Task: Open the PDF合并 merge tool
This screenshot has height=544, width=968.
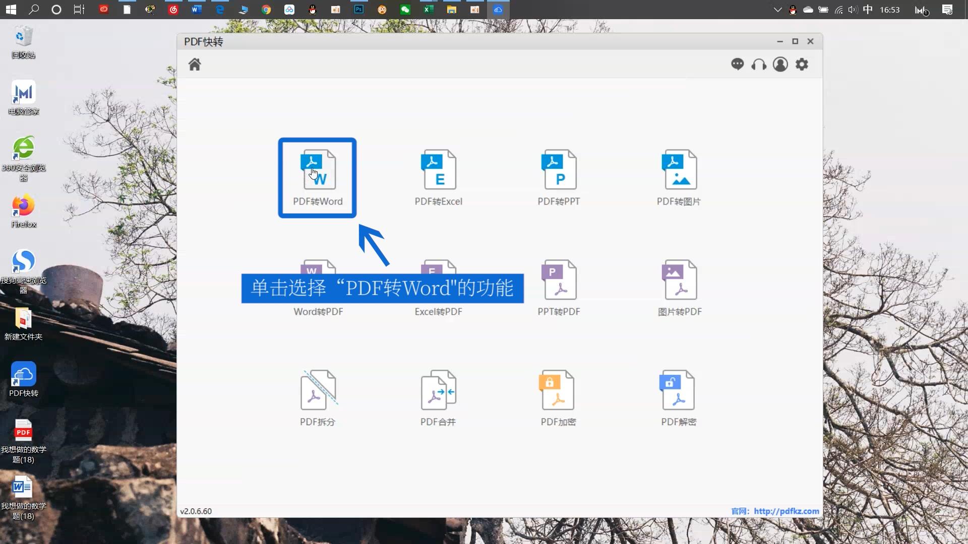Action: tap(438, 398)
